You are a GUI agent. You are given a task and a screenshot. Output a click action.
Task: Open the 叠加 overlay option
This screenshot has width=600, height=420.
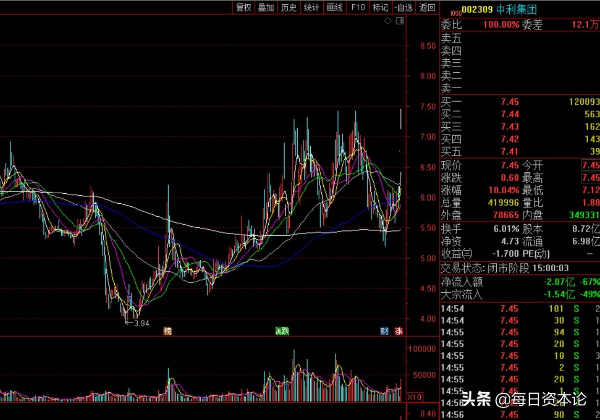[266, 7]
